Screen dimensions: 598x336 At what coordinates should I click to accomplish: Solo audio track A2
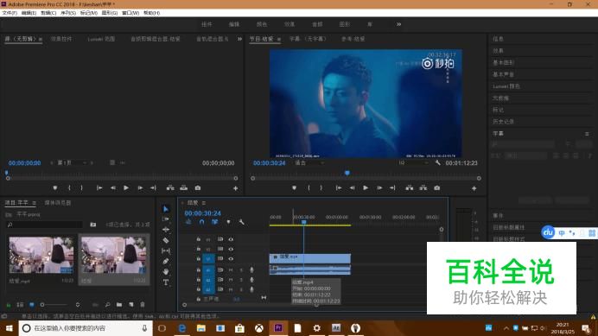[241, 280]
